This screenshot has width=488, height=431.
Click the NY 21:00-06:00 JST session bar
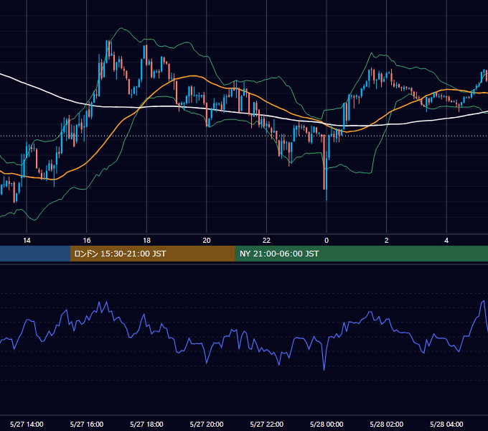(x=361, y=254)
